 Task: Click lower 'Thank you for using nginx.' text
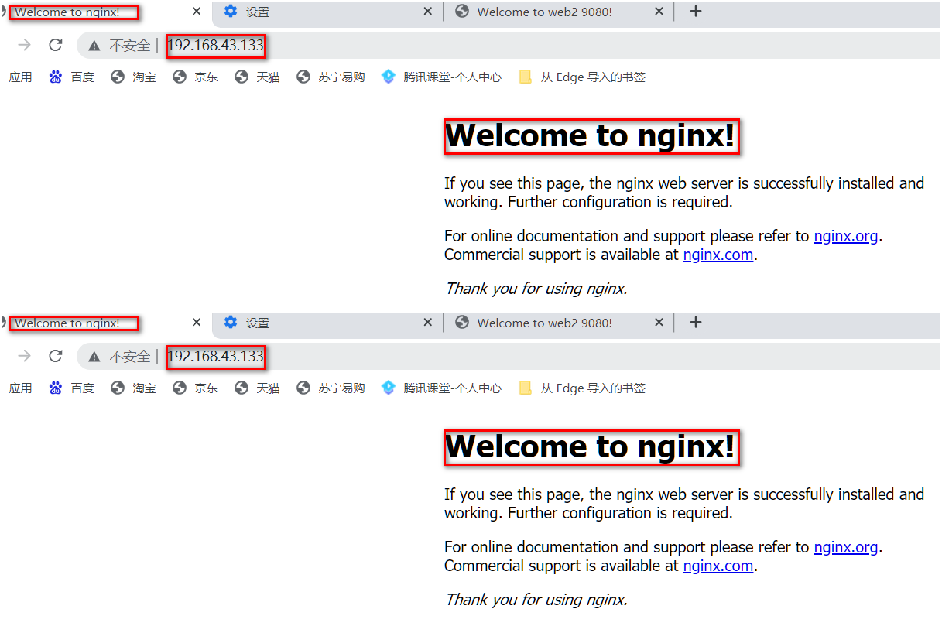click(536, 600)
